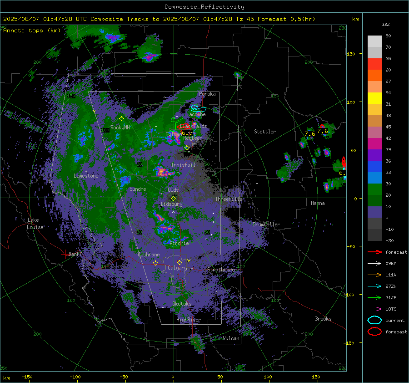
Task: Click the Lake Louise label
Action: click(35, 224)
